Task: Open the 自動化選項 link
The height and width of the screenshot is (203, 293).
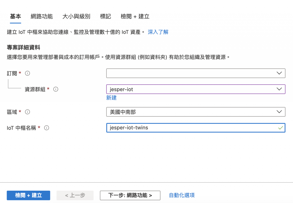Action: pos(182,195)
